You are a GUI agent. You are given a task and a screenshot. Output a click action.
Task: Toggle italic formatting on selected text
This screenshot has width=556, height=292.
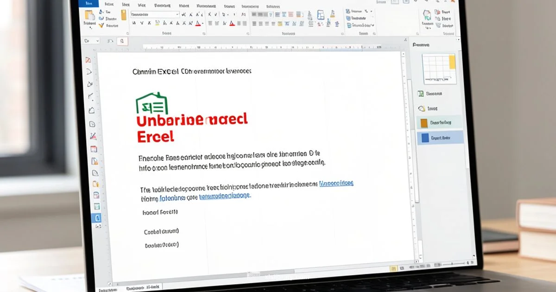pyautogui.click(x=142, y=24)
